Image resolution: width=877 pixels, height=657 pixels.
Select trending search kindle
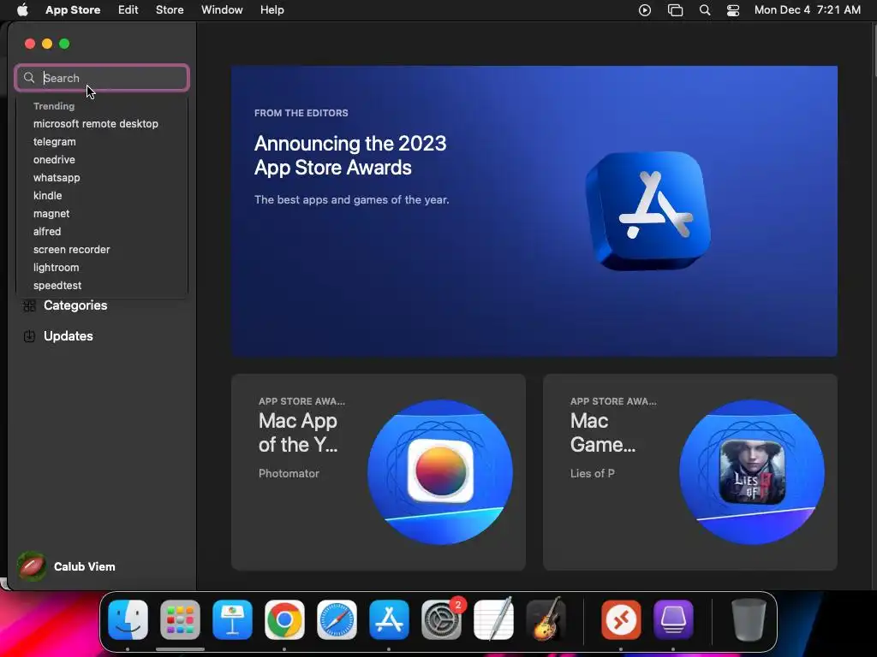[x=48, y=196]
